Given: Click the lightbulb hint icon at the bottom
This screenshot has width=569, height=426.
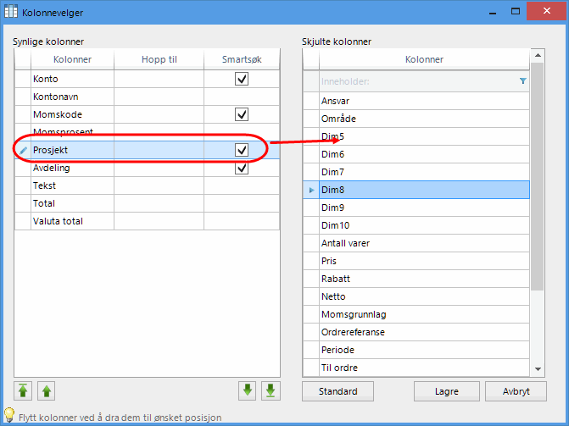Looking at the screenshot, I should pyautogui.click(x=9, y=415).
